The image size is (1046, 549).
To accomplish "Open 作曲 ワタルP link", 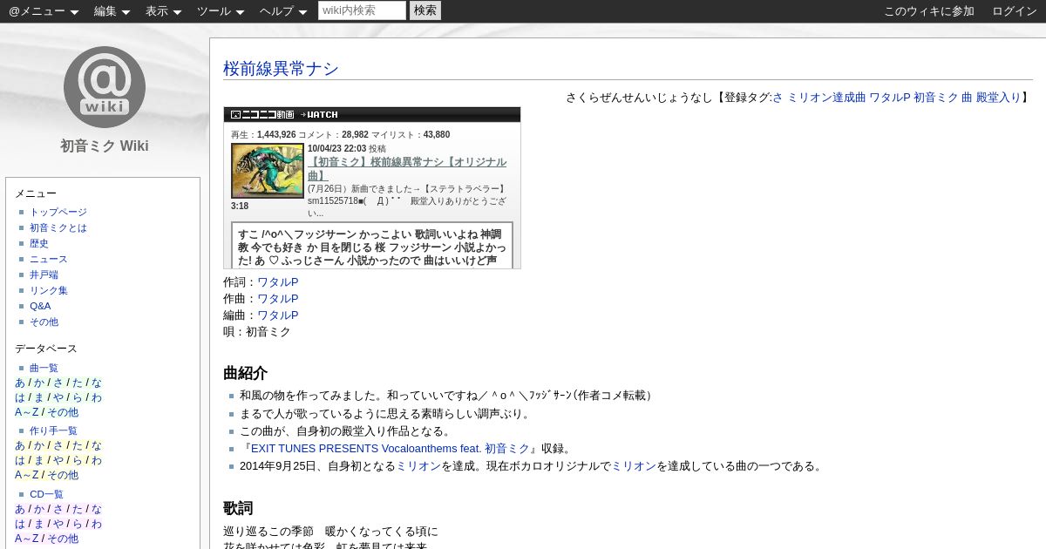I will coord(277,299).
